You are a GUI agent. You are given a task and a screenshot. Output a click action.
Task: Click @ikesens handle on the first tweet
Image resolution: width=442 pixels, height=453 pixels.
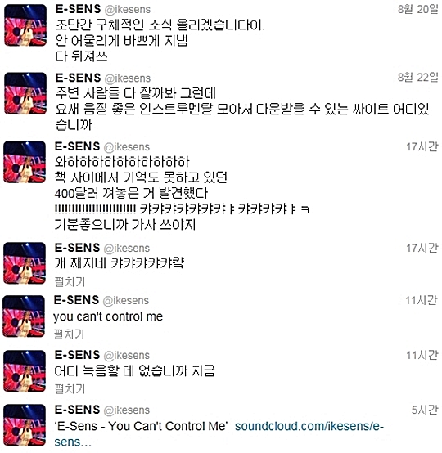click(x=128, y=10)
